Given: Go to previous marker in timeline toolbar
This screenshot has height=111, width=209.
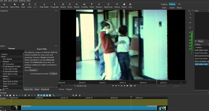Looking at the screenshot, I should (32, 96).
